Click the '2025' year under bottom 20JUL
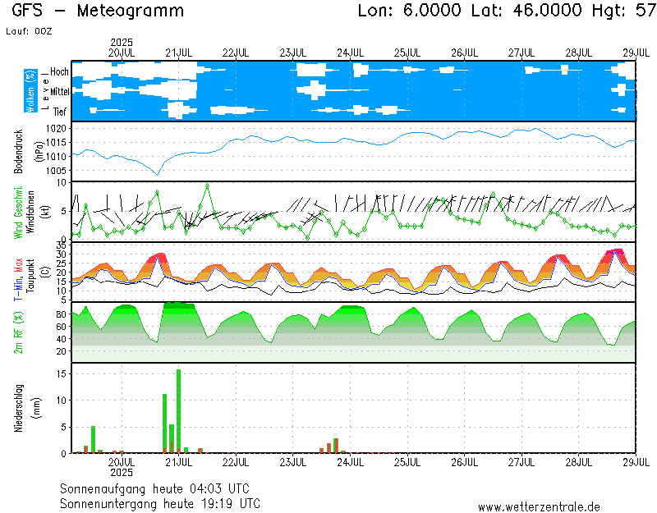Viewport: 657px width, 513px height. pos(122,473)
